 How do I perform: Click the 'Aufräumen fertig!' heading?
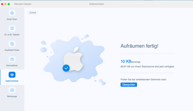click(x=139, y=46)
